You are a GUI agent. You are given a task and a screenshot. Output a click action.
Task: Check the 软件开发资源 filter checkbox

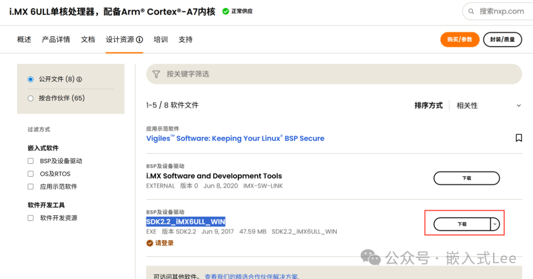[x=31, y=218]
